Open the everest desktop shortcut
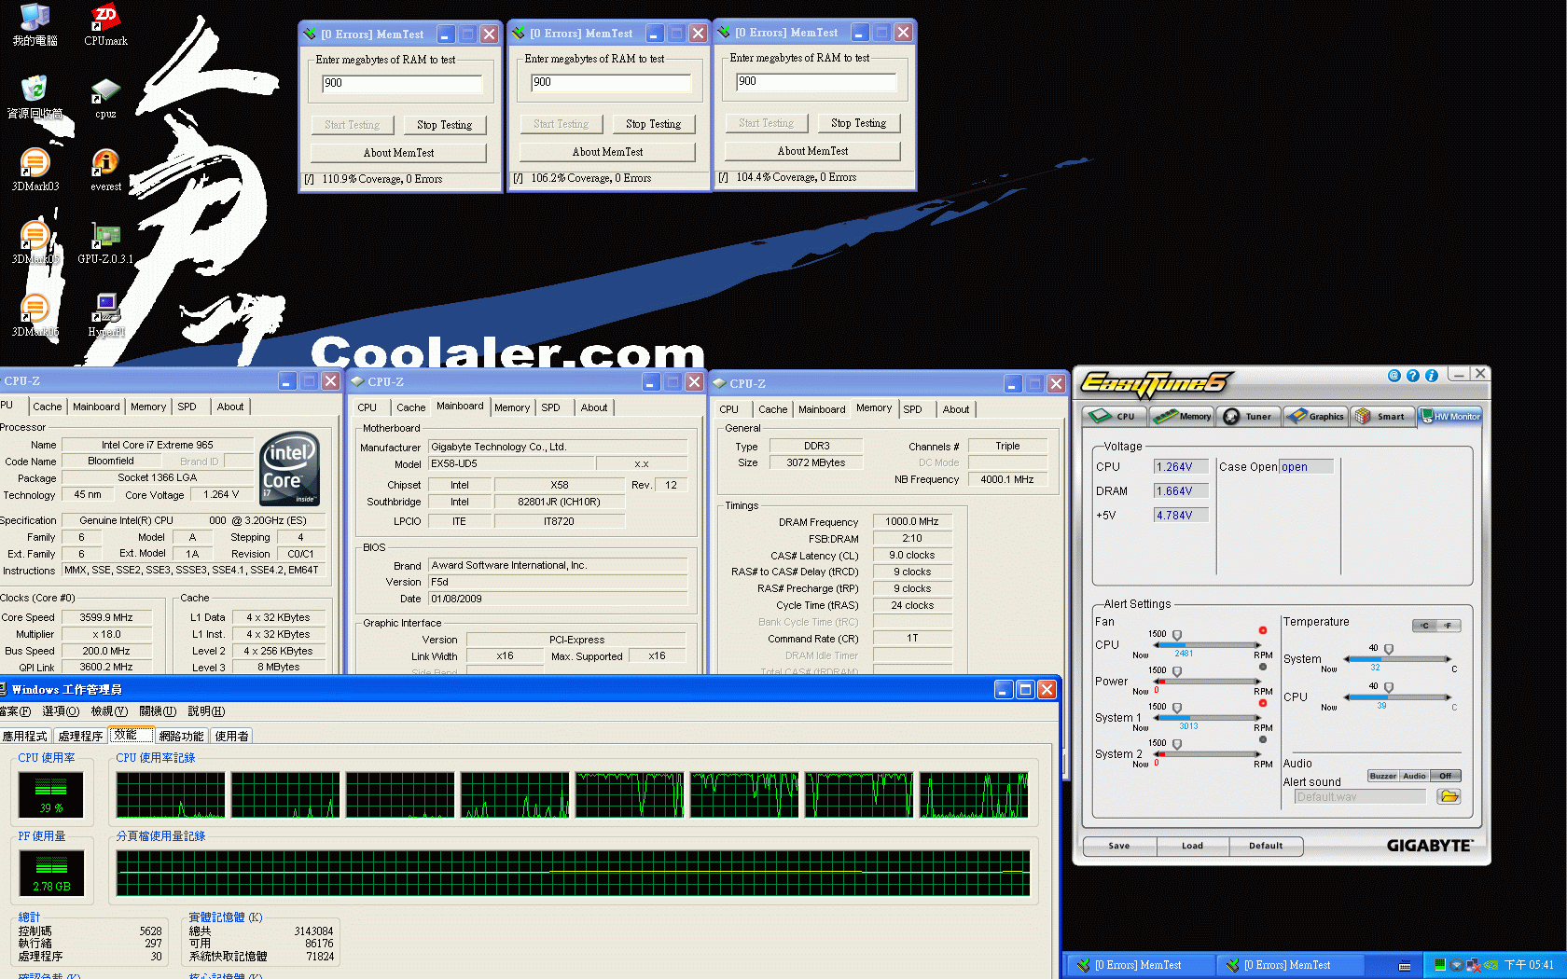The height and width of the screenshot is (979, 1567). pos(105,169)
